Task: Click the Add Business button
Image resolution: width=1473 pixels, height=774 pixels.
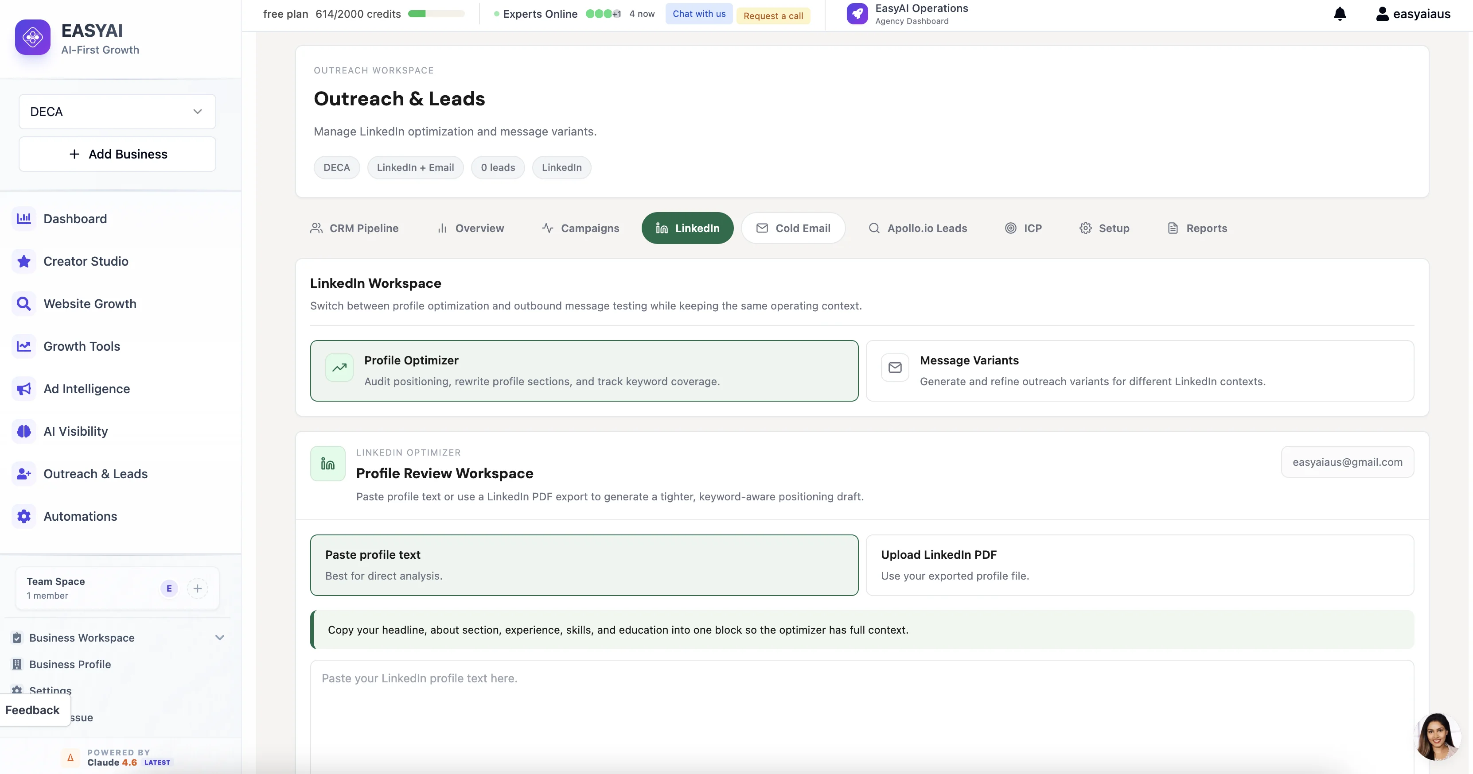Action: tap(117, 154)
